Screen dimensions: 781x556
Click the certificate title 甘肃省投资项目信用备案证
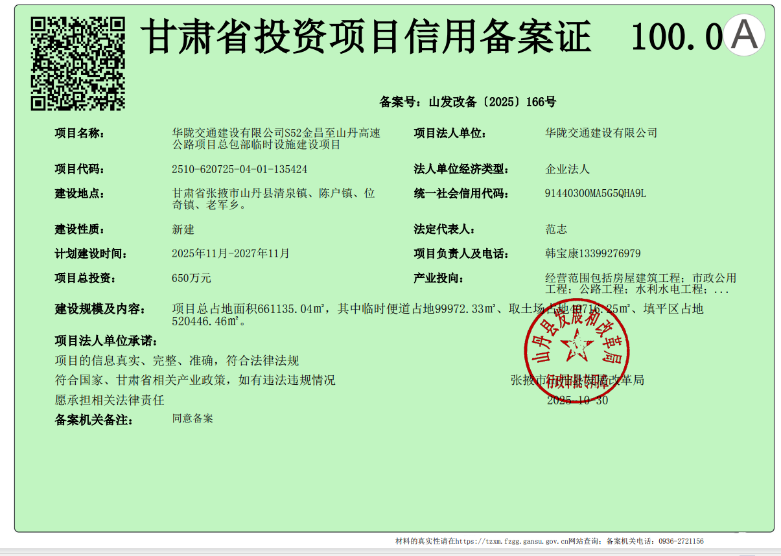[x=366, y=37]
